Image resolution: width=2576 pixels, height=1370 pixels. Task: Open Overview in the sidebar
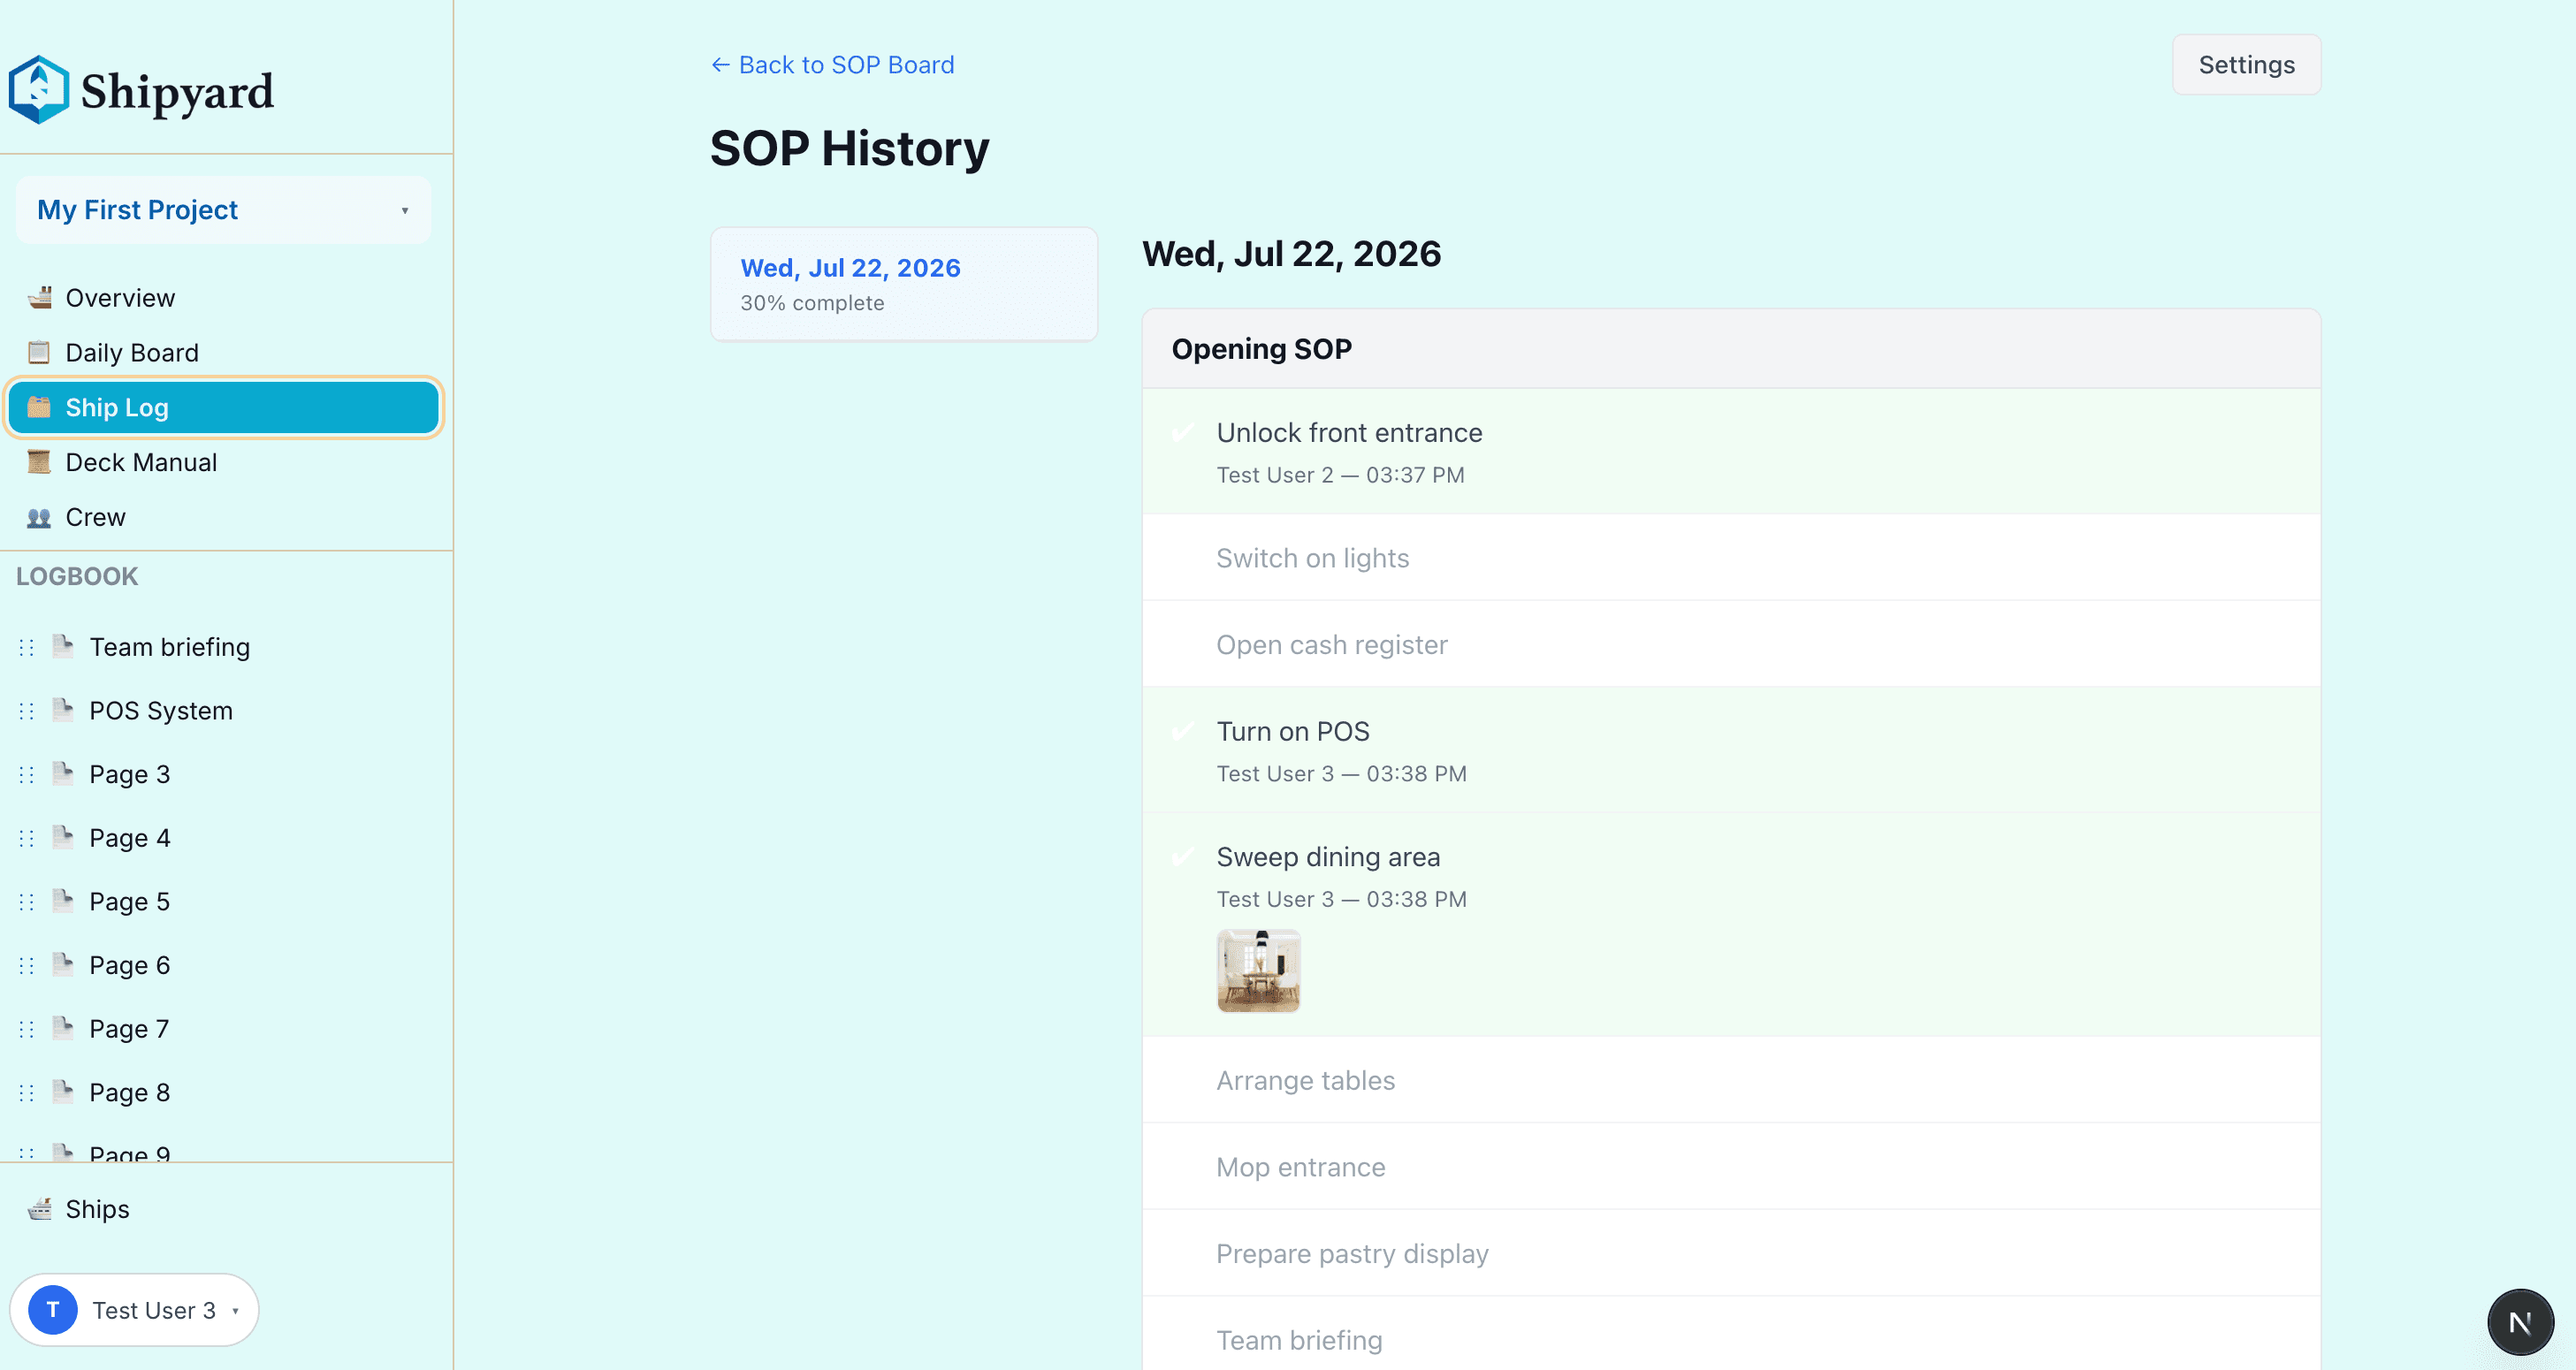pyautogui.click(x=223, y=298)
